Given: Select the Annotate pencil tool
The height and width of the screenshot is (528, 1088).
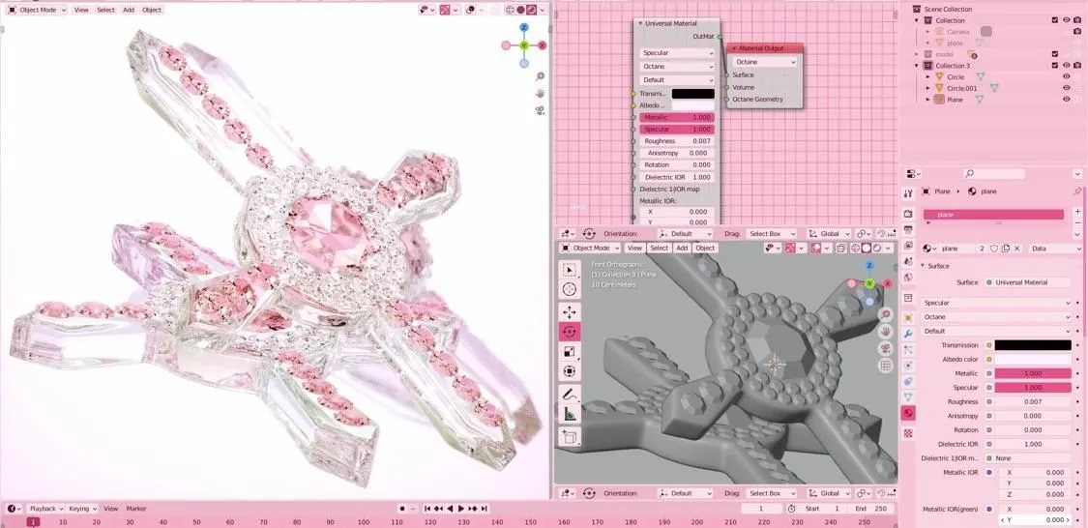Looking at the screenshot, I should pos(569,394).
